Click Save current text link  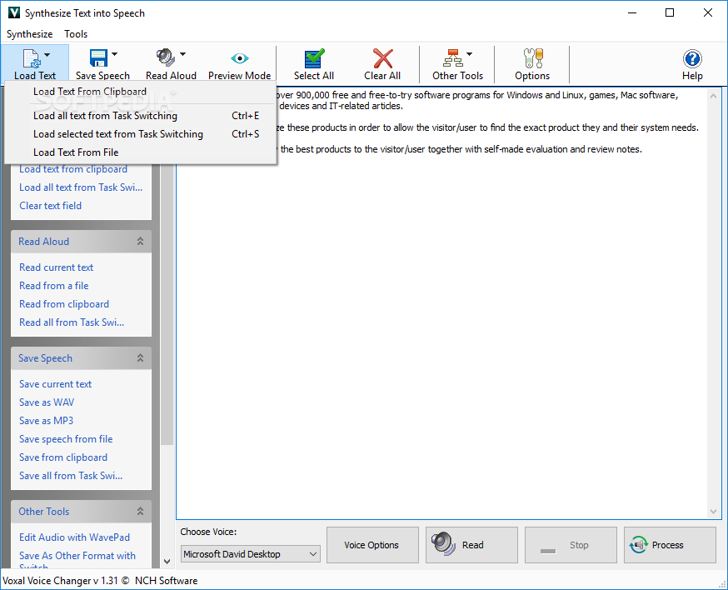click(55, 383)
